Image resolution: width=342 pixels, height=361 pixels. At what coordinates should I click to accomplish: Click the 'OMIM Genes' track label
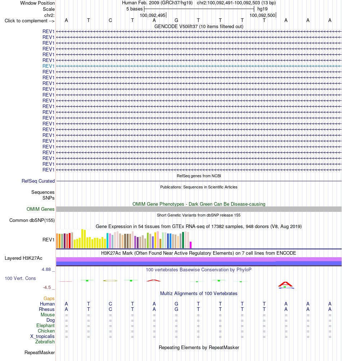40,209
